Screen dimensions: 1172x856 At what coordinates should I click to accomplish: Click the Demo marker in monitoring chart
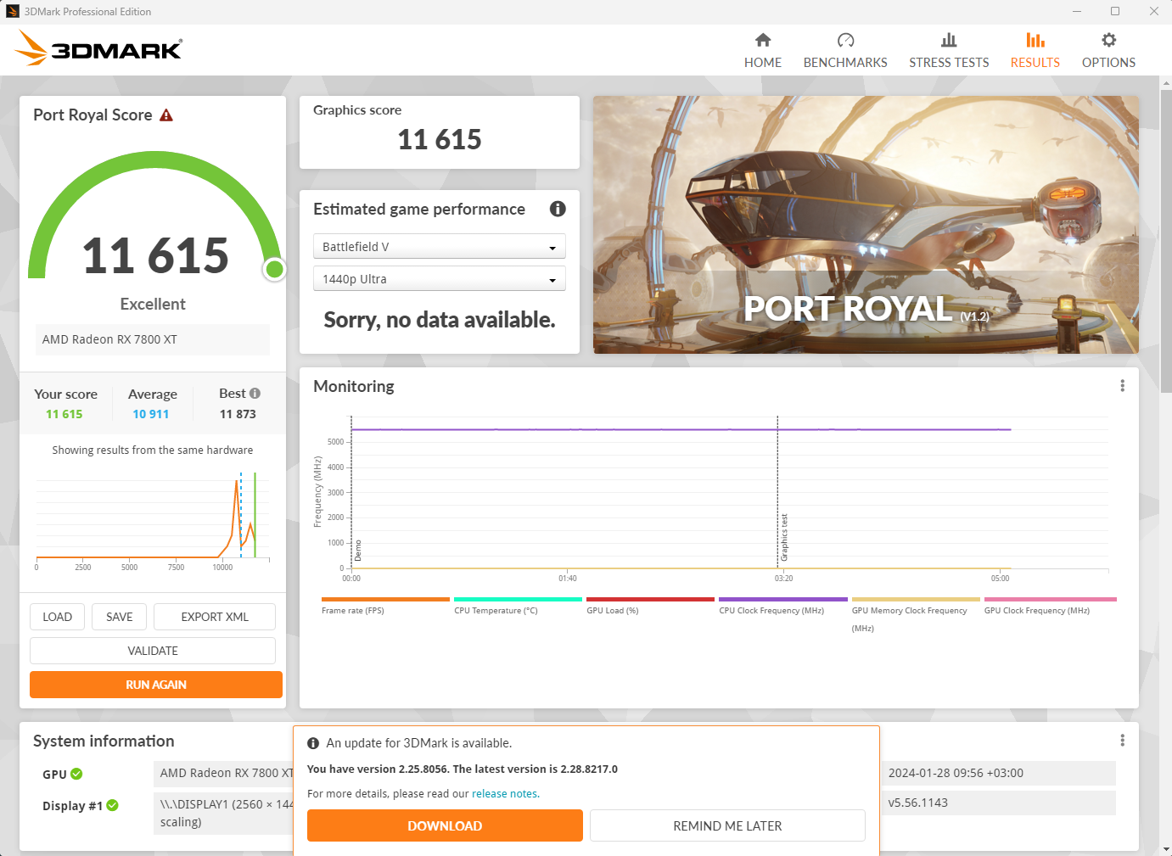(358, 551)
